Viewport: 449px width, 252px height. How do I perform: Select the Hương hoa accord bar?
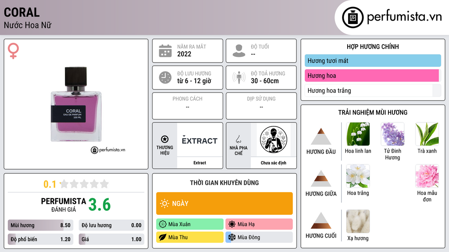pyautogui.click(x=373, y=75)
